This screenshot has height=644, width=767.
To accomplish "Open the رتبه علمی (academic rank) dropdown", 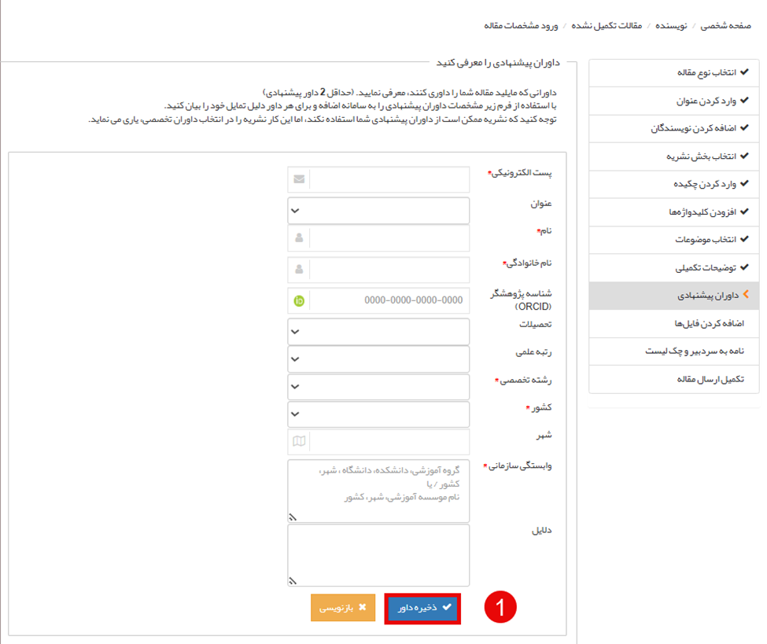I will pyautogui.click(x=378, y=359).
